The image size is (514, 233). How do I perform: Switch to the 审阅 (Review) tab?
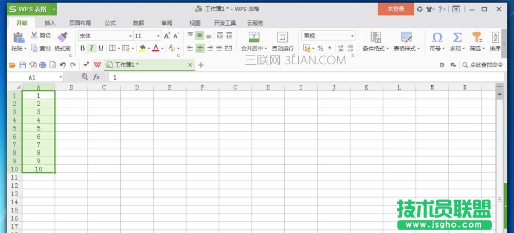click(x=167, y=23)
